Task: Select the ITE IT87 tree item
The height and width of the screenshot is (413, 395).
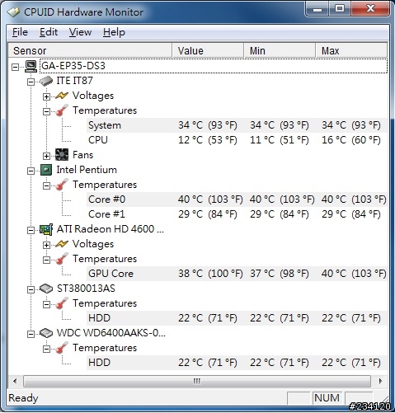Action: coord(75,81)
